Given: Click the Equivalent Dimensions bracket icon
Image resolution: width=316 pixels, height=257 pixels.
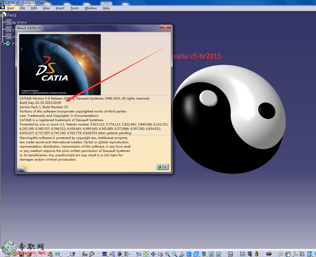Looking at the screenshot, I should click(127, 254).
